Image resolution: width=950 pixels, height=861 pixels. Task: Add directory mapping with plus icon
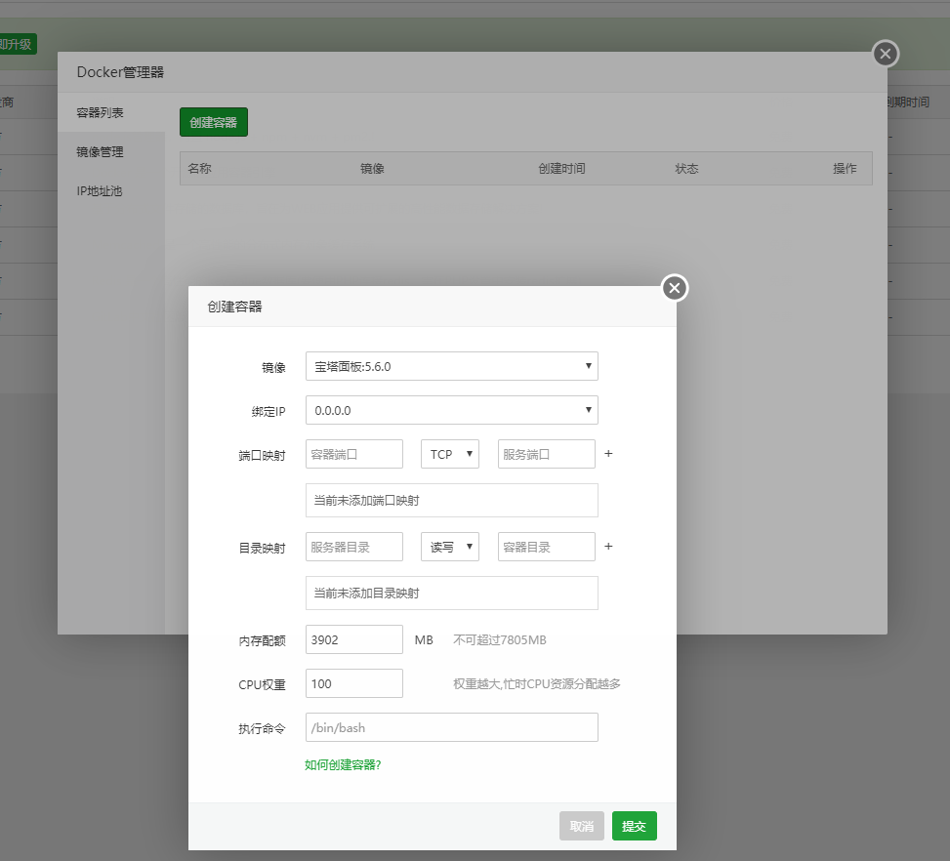click(608, 546)
